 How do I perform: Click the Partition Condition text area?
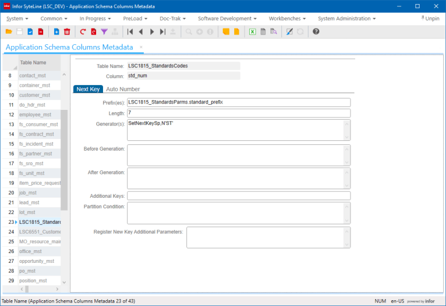click(x=235, y=213)
